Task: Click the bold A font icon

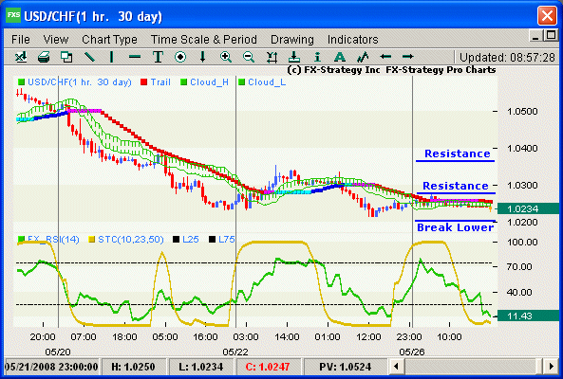Action: [340, 57]
